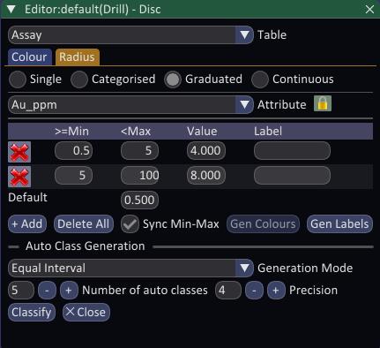
Task: Edit the Default value field 0.500
Action: (x=139, y=200)
